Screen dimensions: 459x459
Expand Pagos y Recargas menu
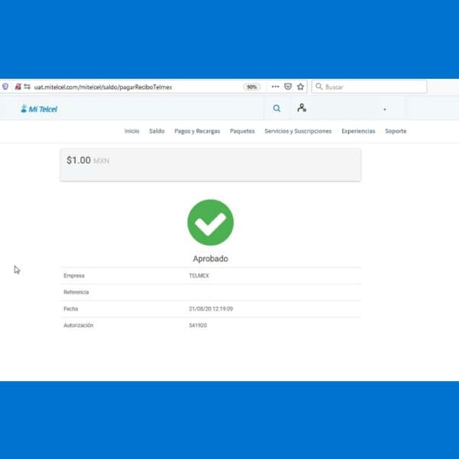pyautogui.click(x=197, y=131)
